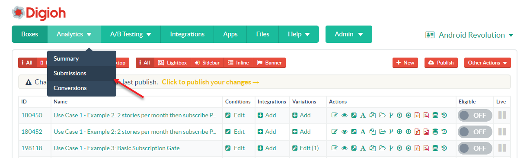Toggle the Eligible switch for box 180452
530x158 pixels.
point(475,132)
